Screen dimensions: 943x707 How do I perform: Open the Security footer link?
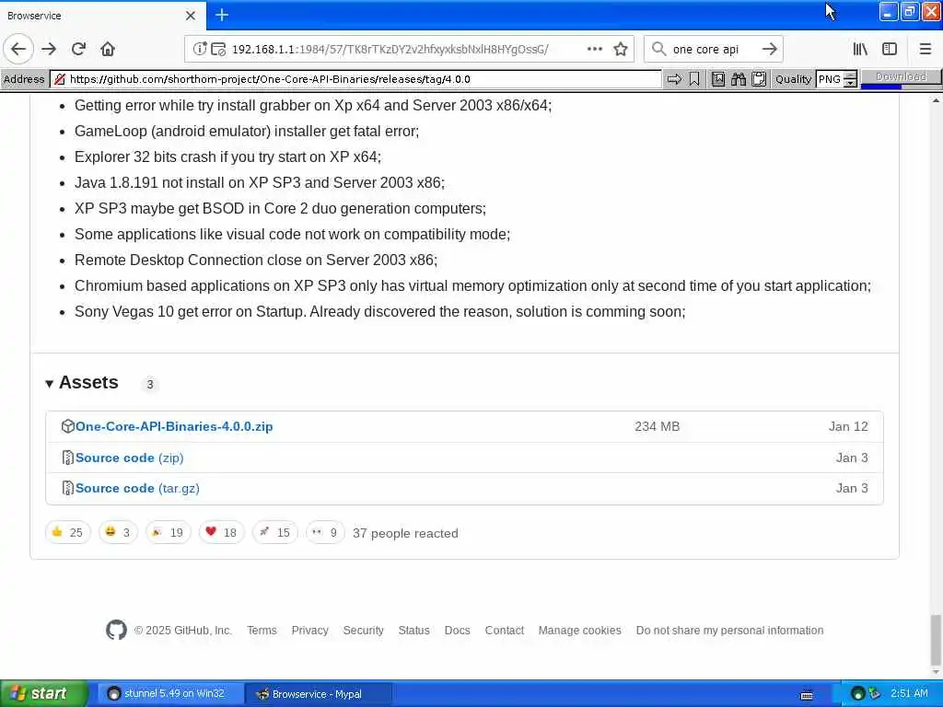[363, 630]
